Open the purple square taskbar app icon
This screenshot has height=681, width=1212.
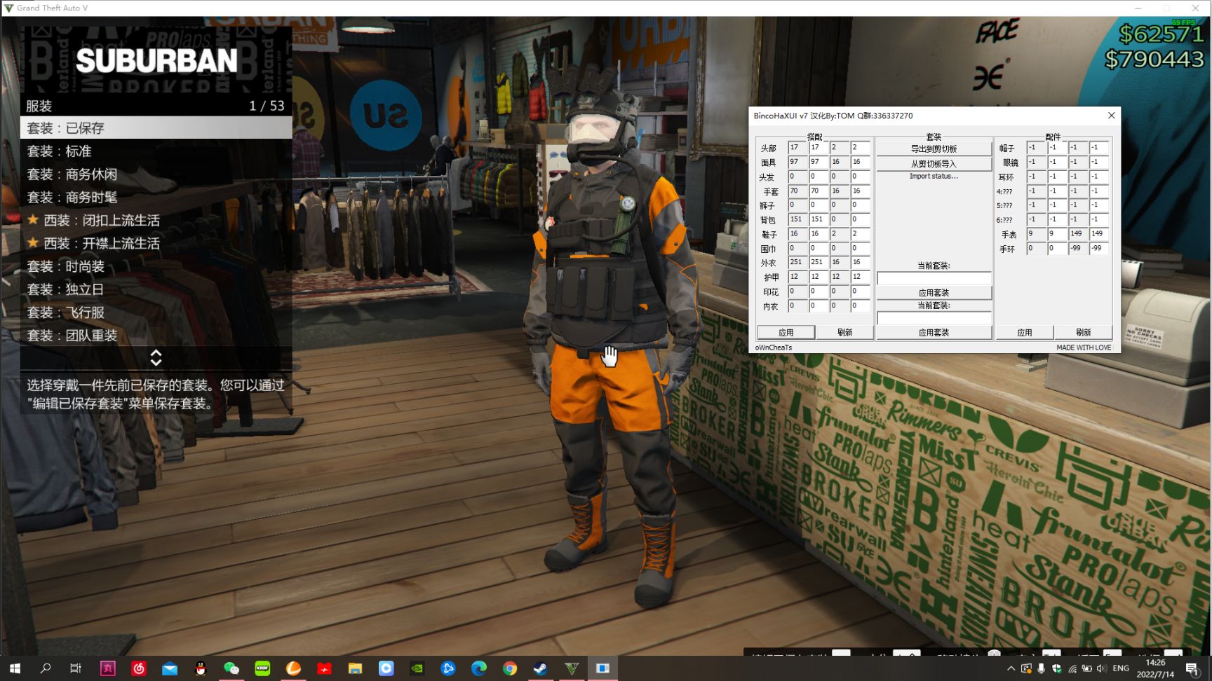[x=108, y=668]
